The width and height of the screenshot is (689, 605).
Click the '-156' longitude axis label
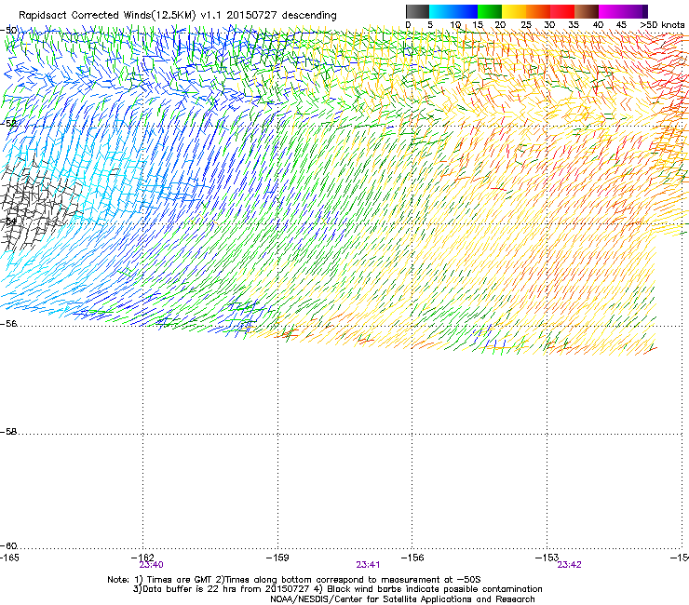tap(412, 558)
